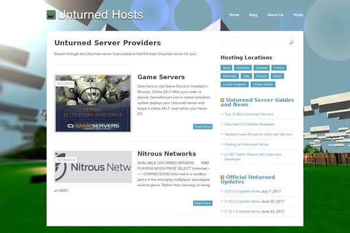Open the Nitrous Networks thumbnail image
Viewport: 350px width, 233px height.
(x=93, y=167)
